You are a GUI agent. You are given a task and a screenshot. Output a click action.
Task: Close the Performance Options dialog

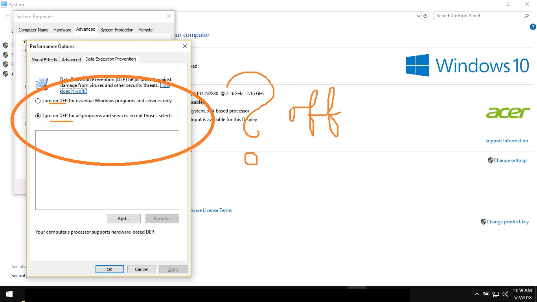185,46
